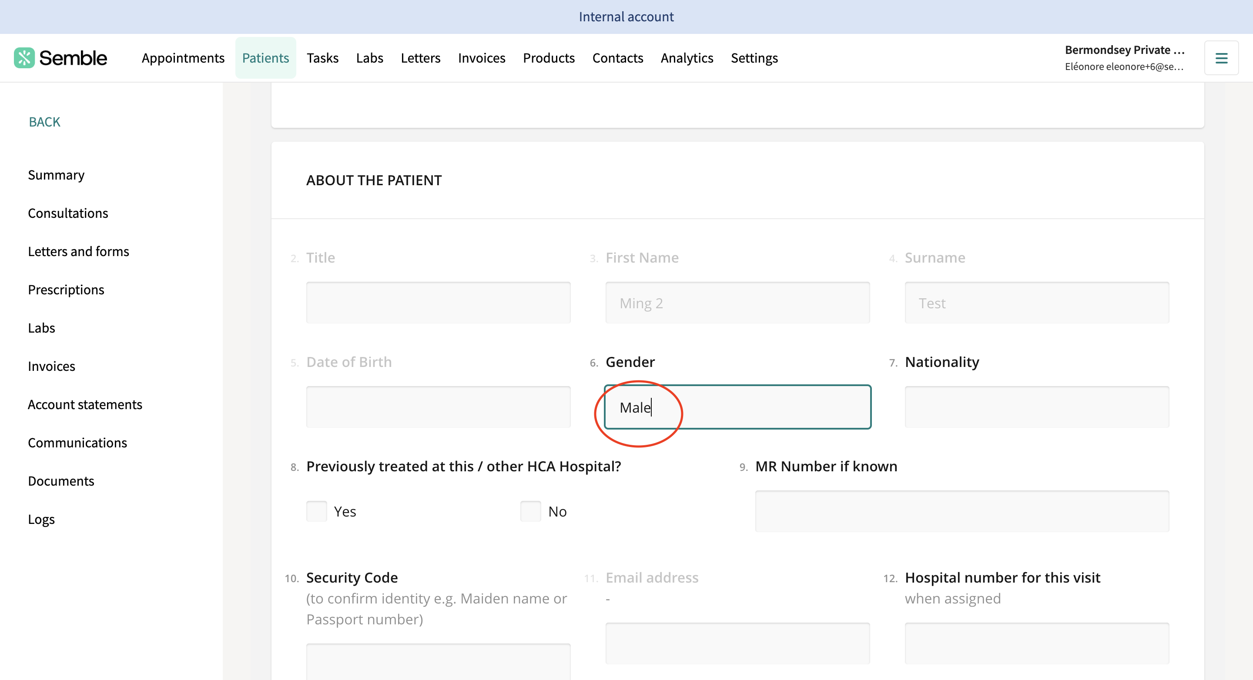Click the Date of Birth input field
This screenshot has height=680, width=1253.
[438, 407]
